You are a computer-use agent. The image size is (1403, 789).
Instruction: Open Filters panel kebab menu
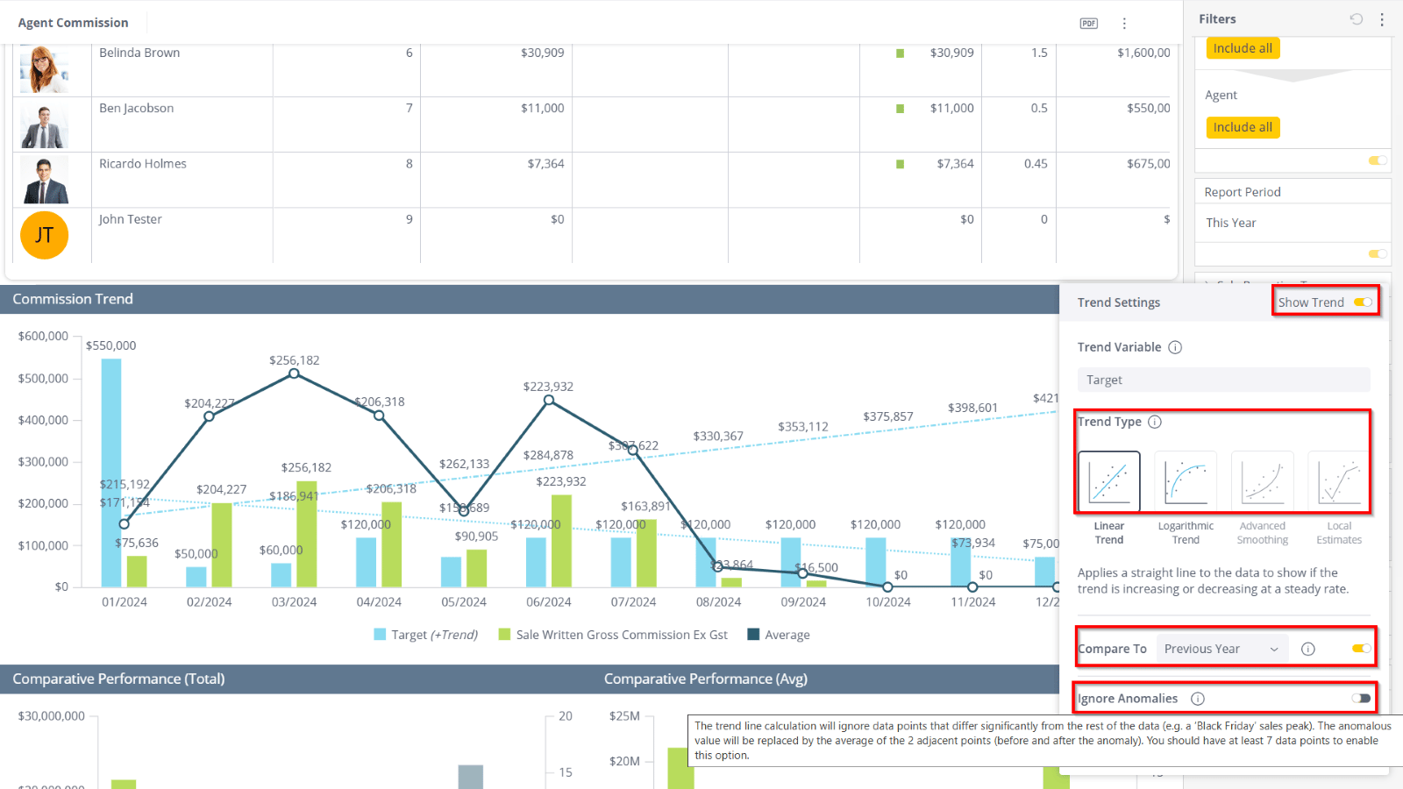click(x=1382, y=19)
